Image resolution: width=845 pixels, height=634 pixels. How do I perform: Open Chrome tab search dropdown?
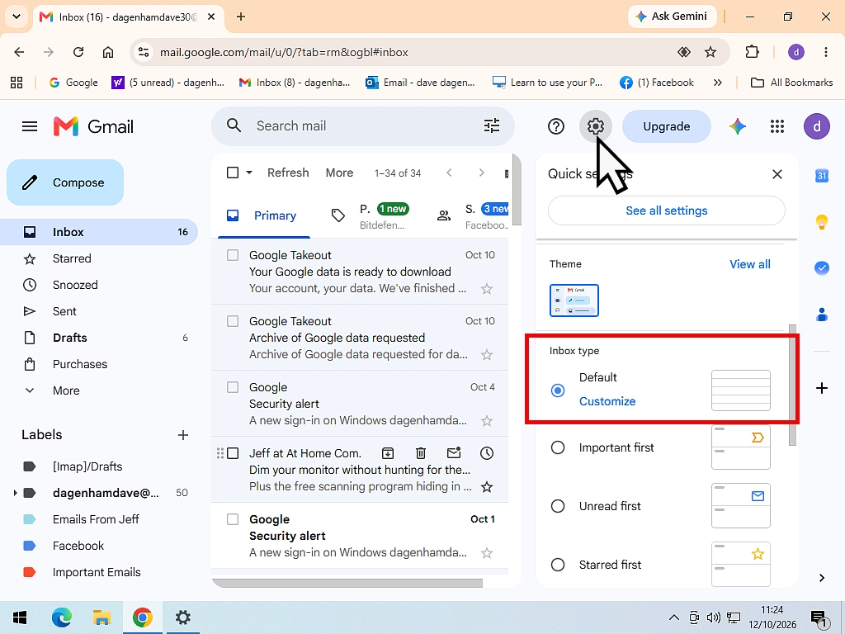tap(17, 17)
